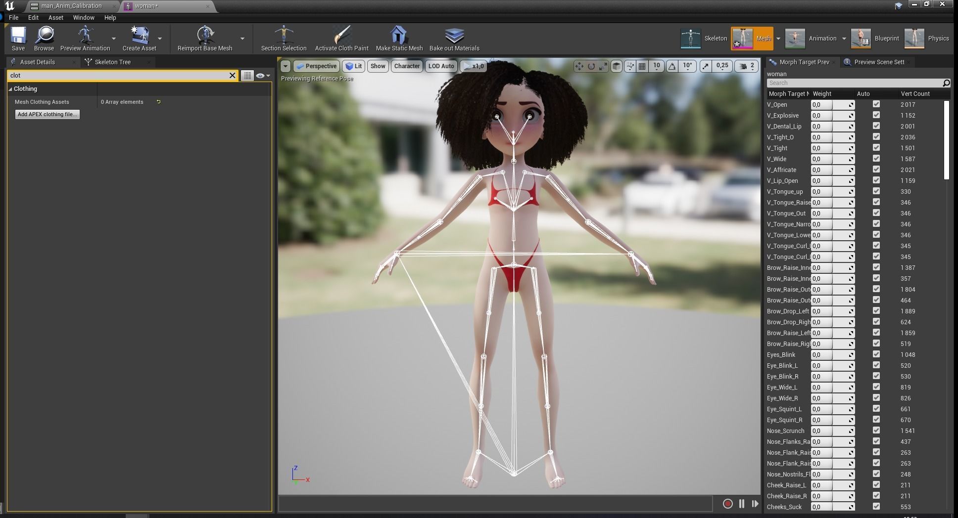
Task: Select the scale gizmo in viewport toolbar
Action: click(x=603, y=66)
